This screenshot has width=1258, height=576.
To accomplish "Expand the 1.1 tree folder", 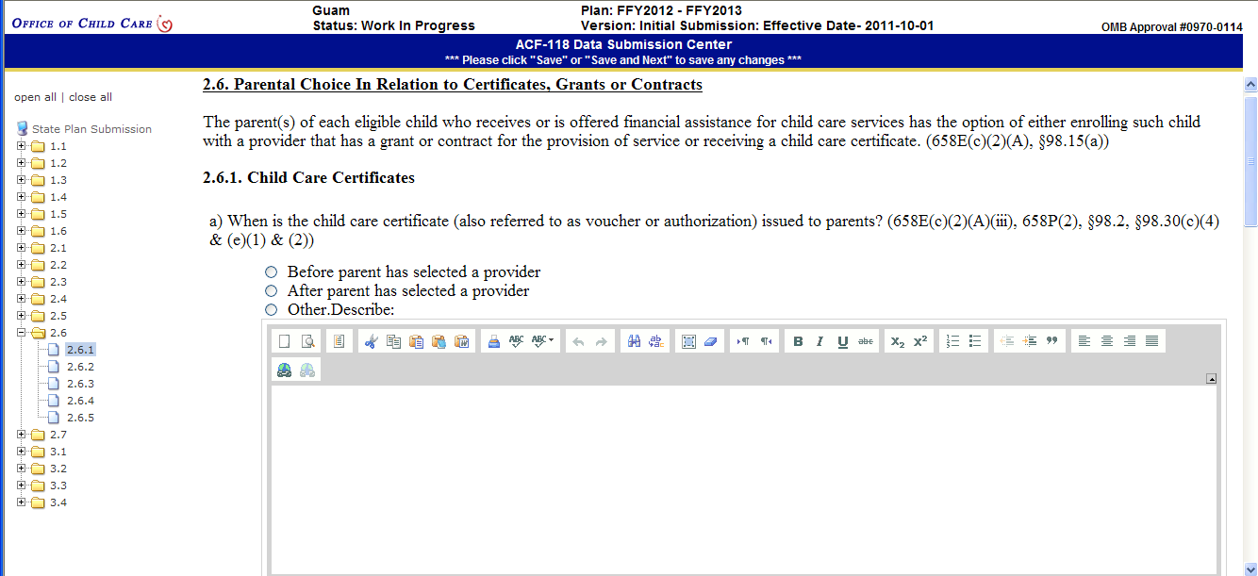I will pos(22,146).
